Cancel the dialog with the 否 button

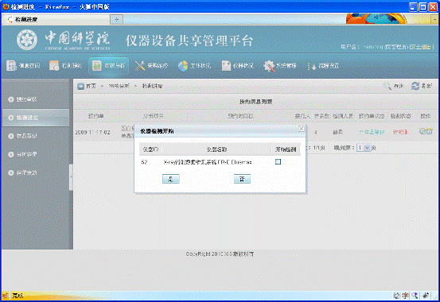pos(242,179)
